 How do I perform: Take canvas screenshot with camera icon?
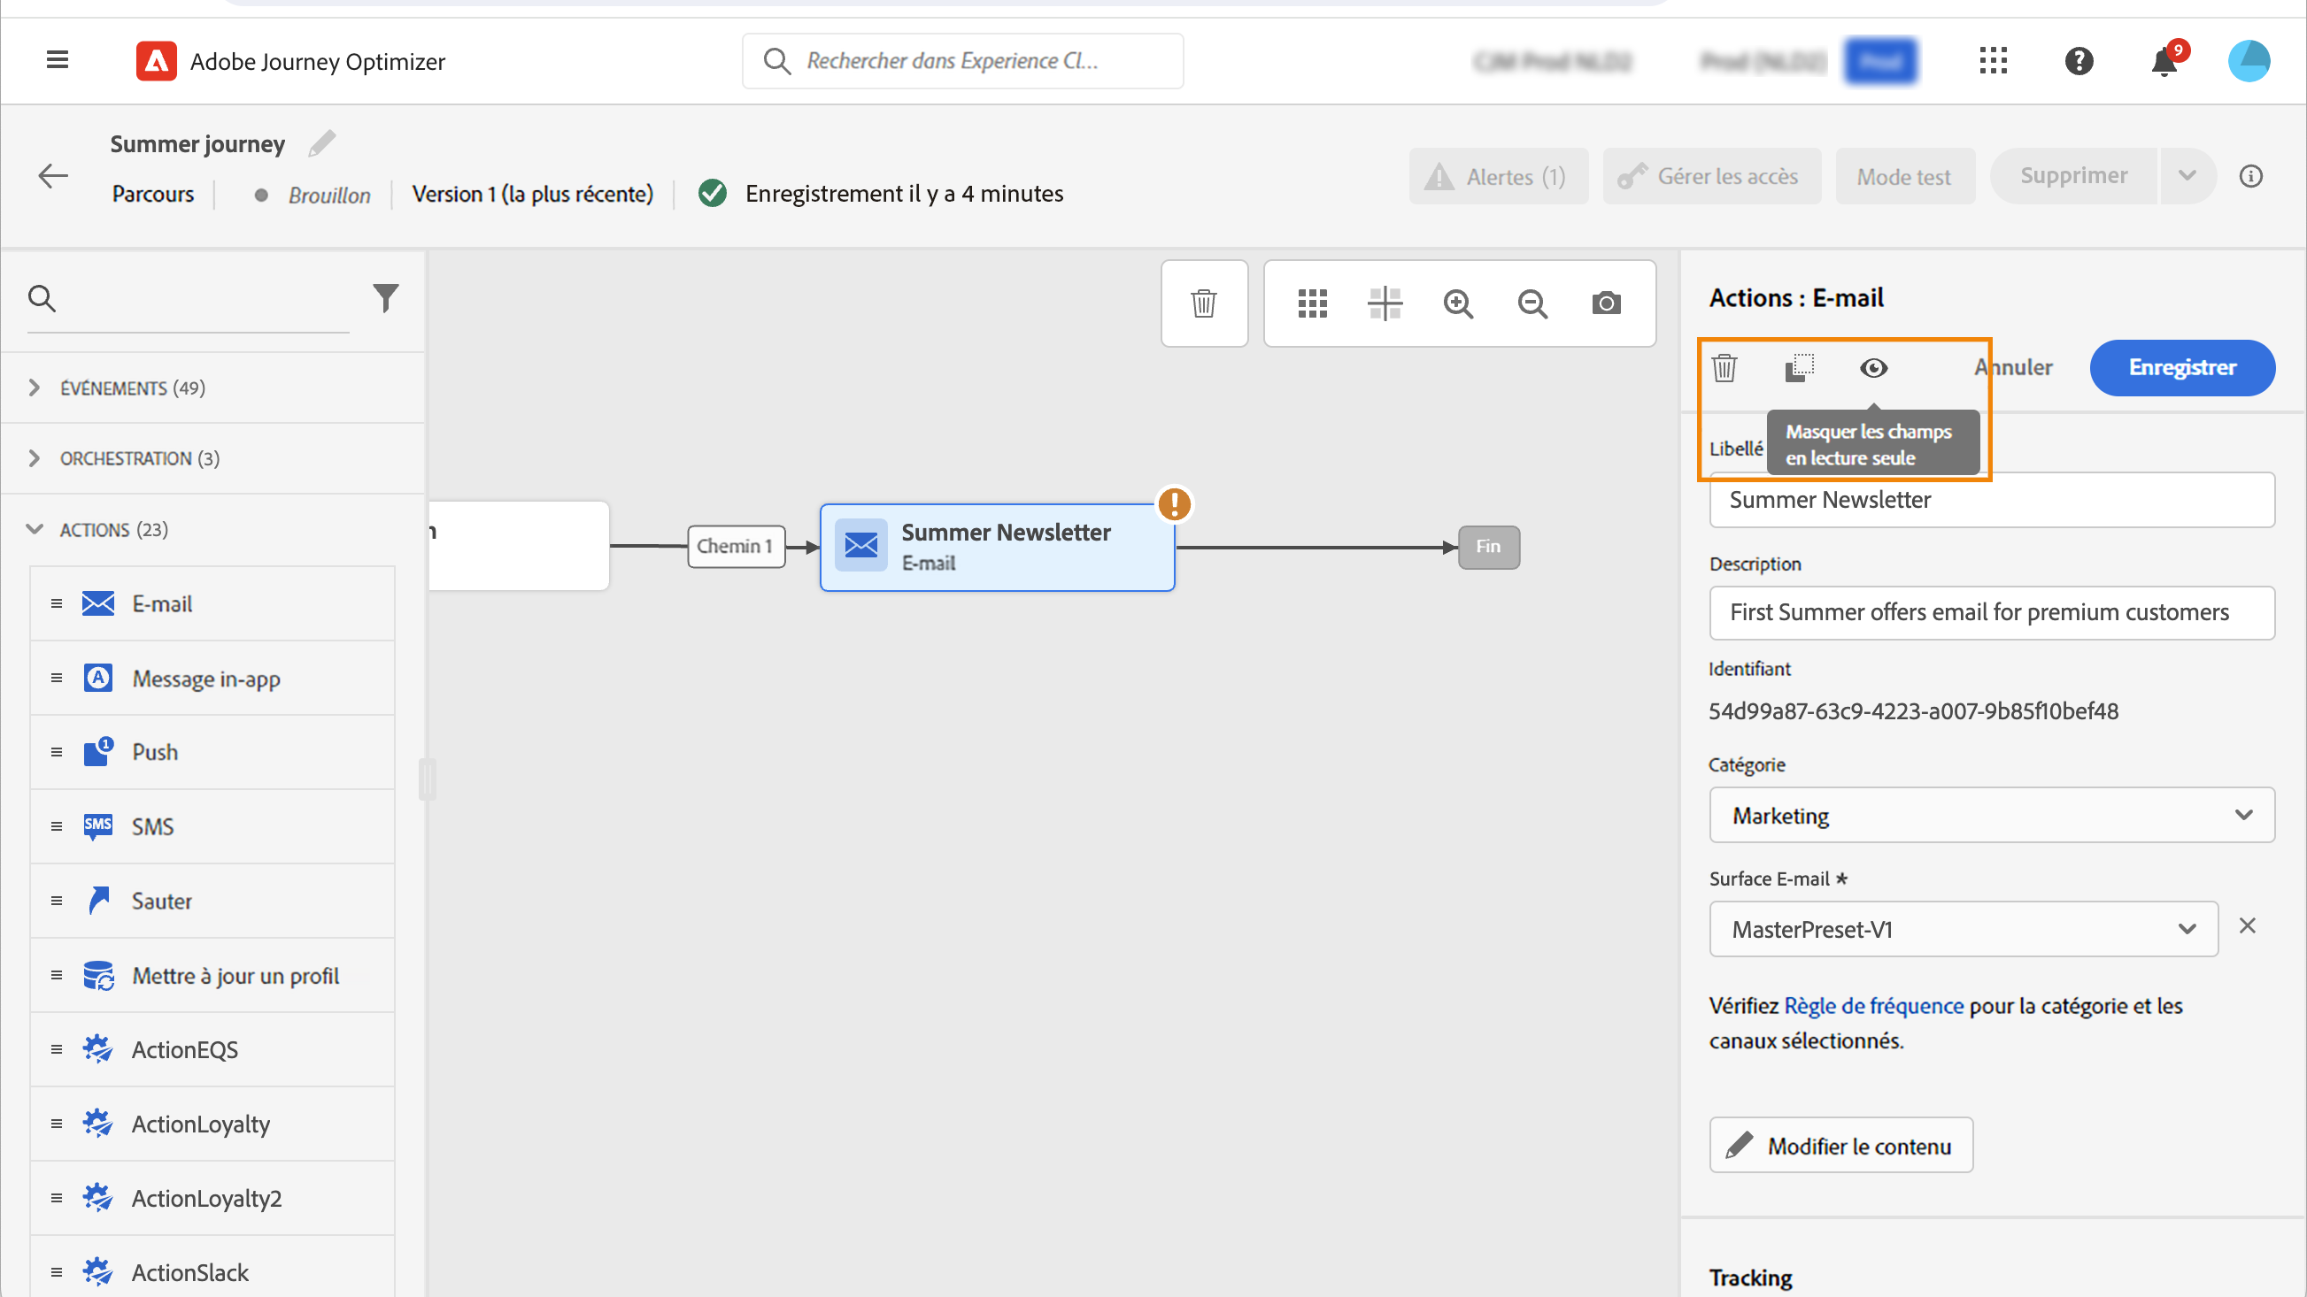coord(1606,303)
